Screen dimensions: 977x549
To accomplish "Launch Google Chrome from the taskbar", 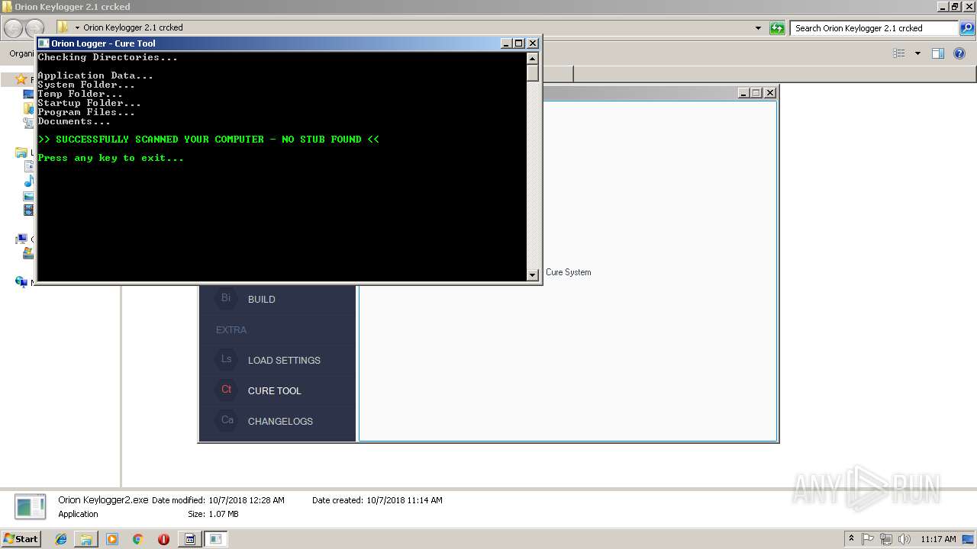I will (137, 539).
